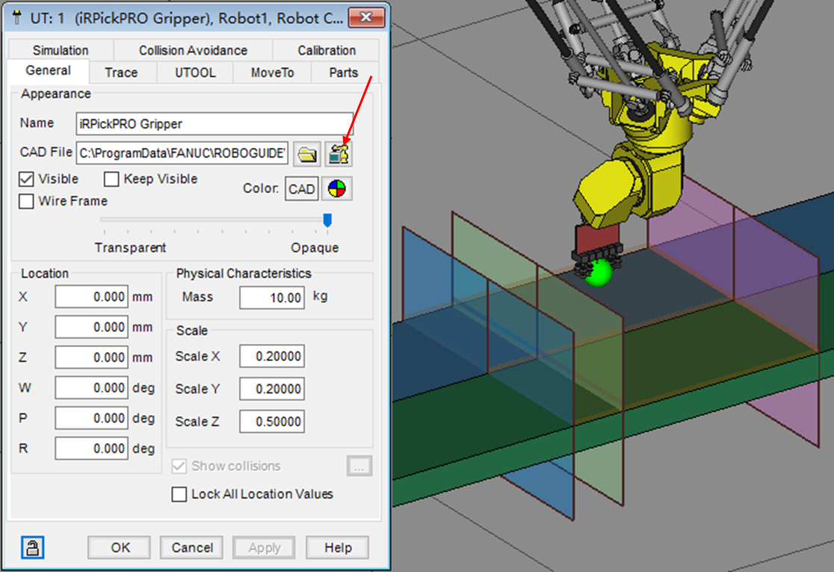Click the transparency slider handle
This screenshot has height=572, width=834.
tap(327, 220)
